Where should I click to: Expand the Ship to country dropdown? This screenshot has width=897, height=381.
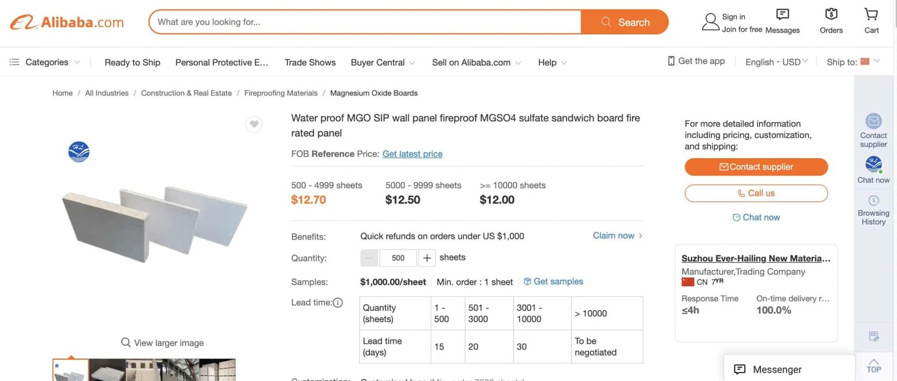853,62
